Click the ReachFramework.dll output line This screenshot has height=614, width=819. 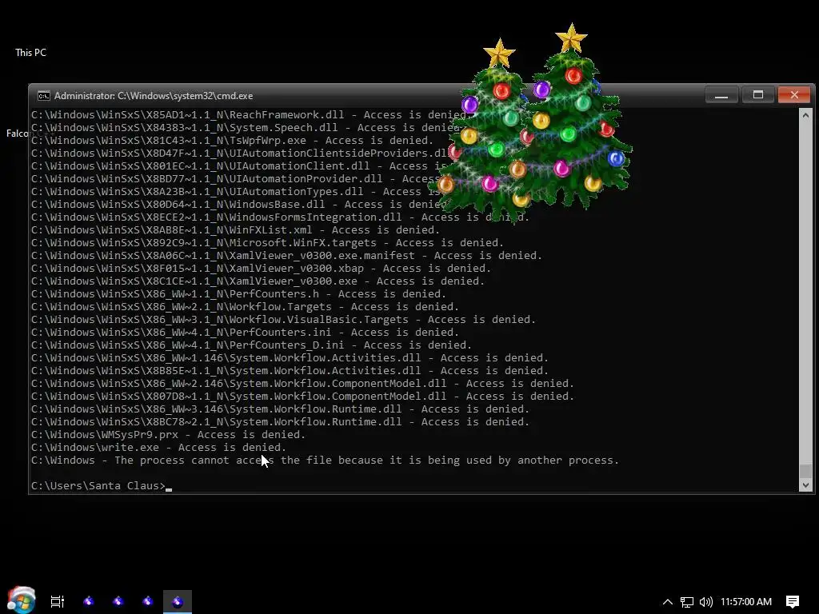click(x=248, y=115)
